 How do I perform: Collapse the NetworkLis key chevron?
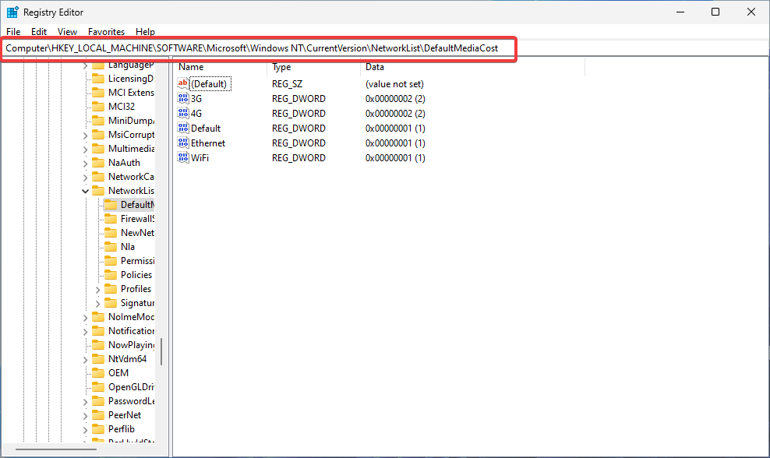(86, 191)
